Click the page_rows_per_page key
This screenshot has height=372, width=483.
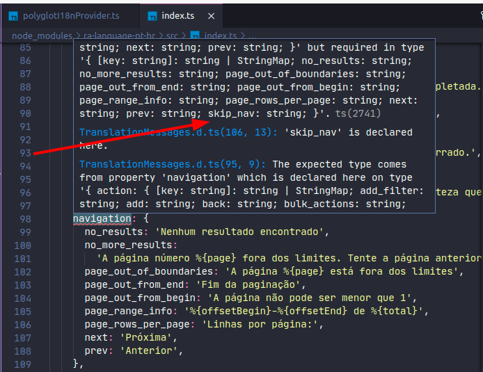(x=137, y=324)
